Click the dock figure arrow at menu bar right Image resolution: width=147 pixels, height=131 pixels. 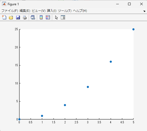pos(144,11)
